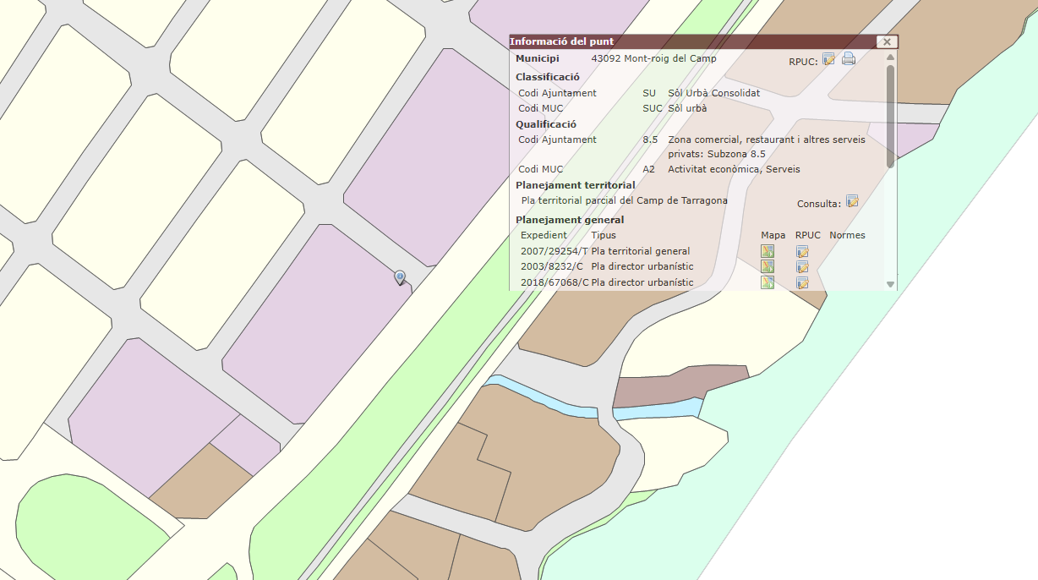The image size is (1038, 580).
Task: Show map for expedient 2007/29254/T
Action: point(768,251)
